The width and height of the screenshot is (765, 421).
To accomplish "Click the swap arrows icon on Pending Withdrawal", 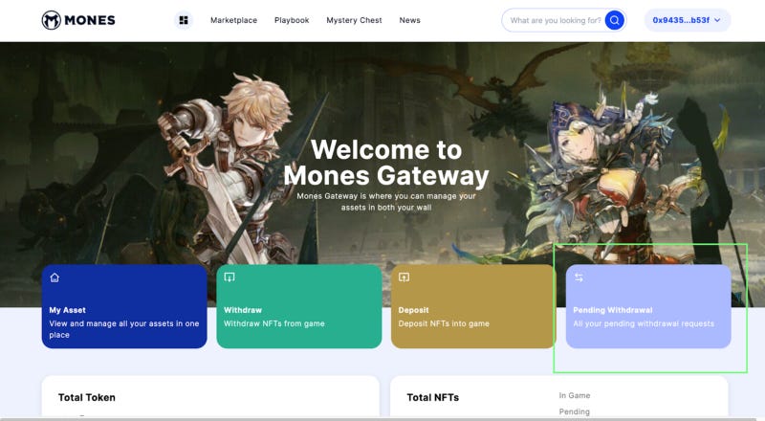I will [x=579, y=277].
